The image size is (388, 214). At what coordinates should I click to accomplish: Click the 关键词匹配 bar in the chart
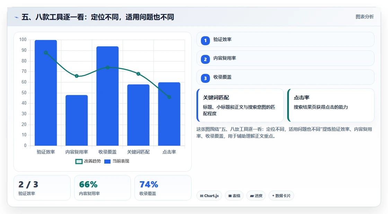pos(138,115)
